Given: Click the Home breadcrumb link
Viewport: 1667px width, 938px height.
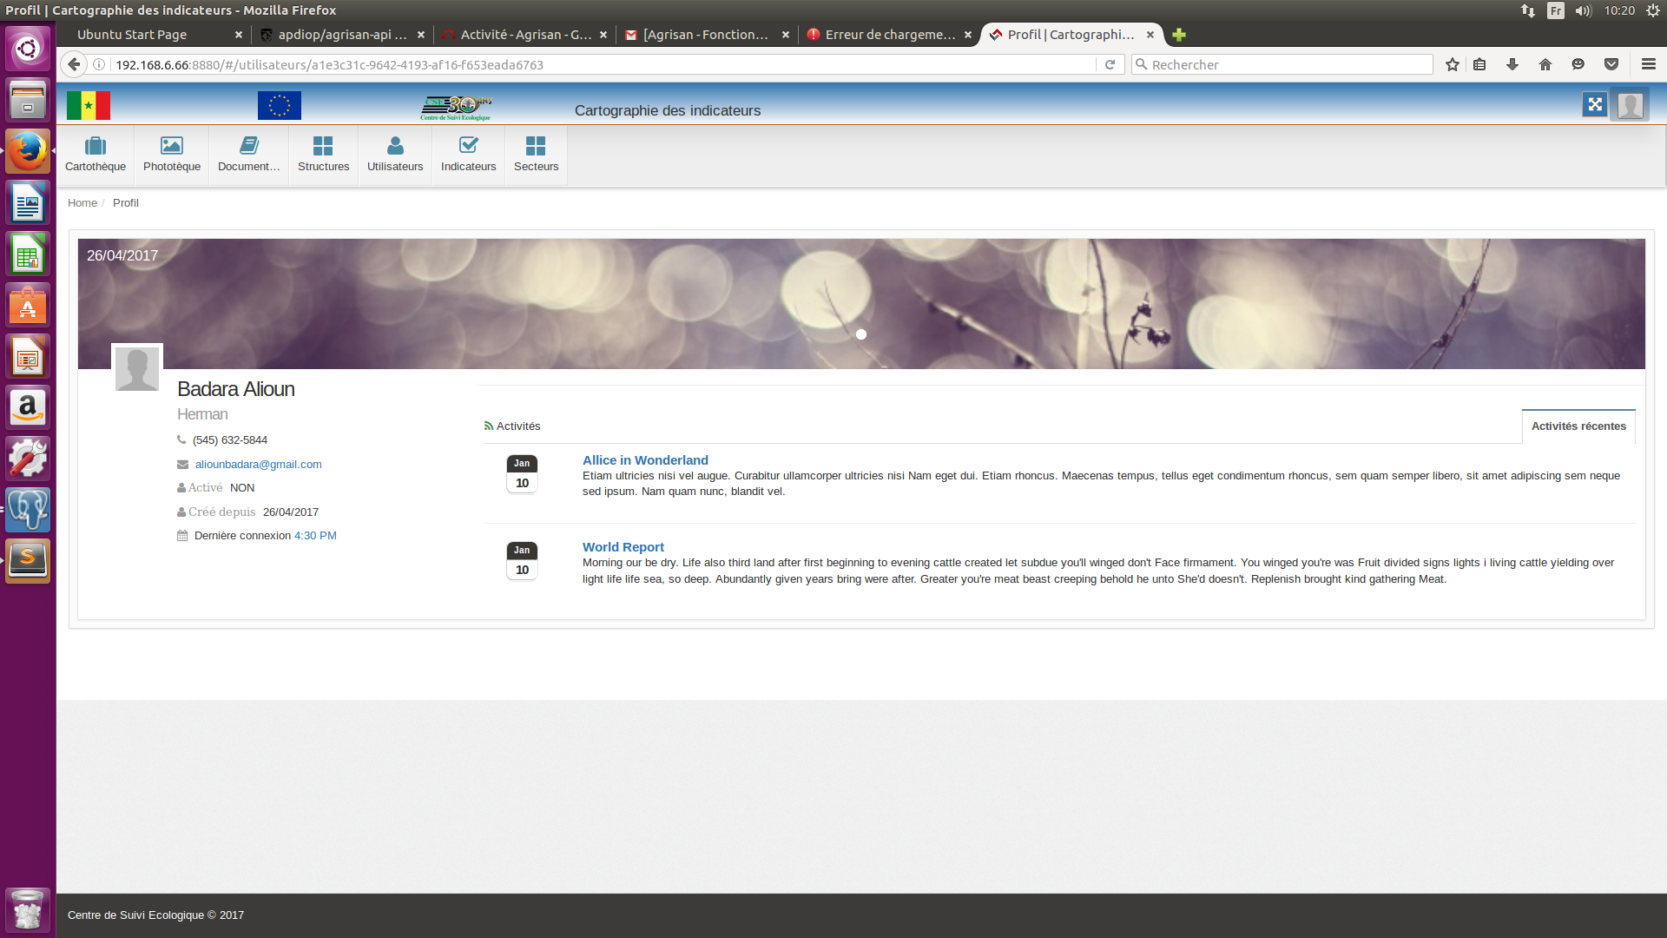Looking at the screenshot, I should pos(82,203).
